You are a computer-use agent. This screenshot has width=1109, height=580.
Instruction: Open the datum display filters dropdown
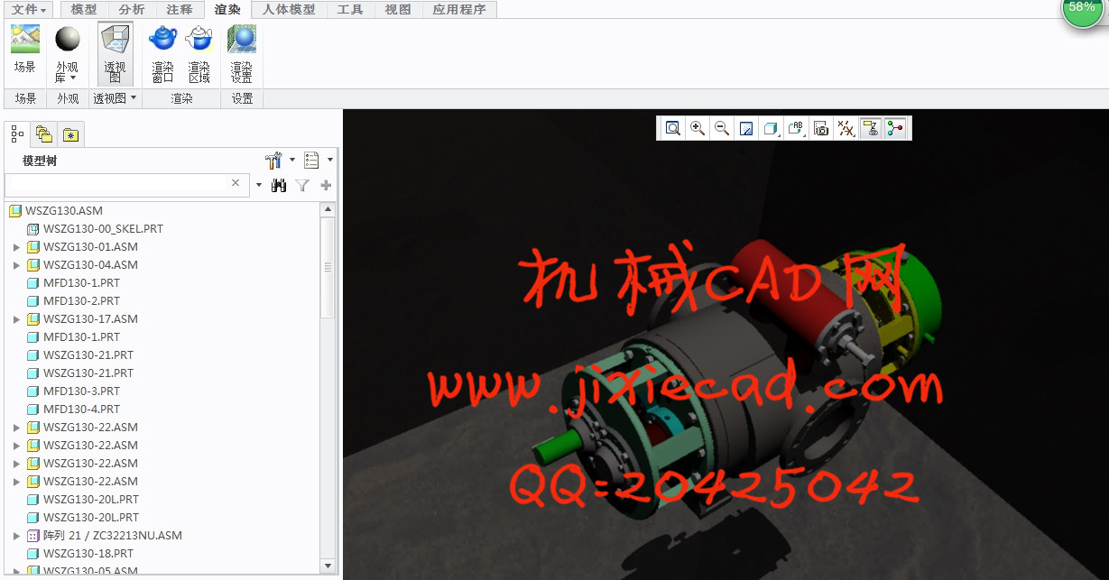point(846,129)
